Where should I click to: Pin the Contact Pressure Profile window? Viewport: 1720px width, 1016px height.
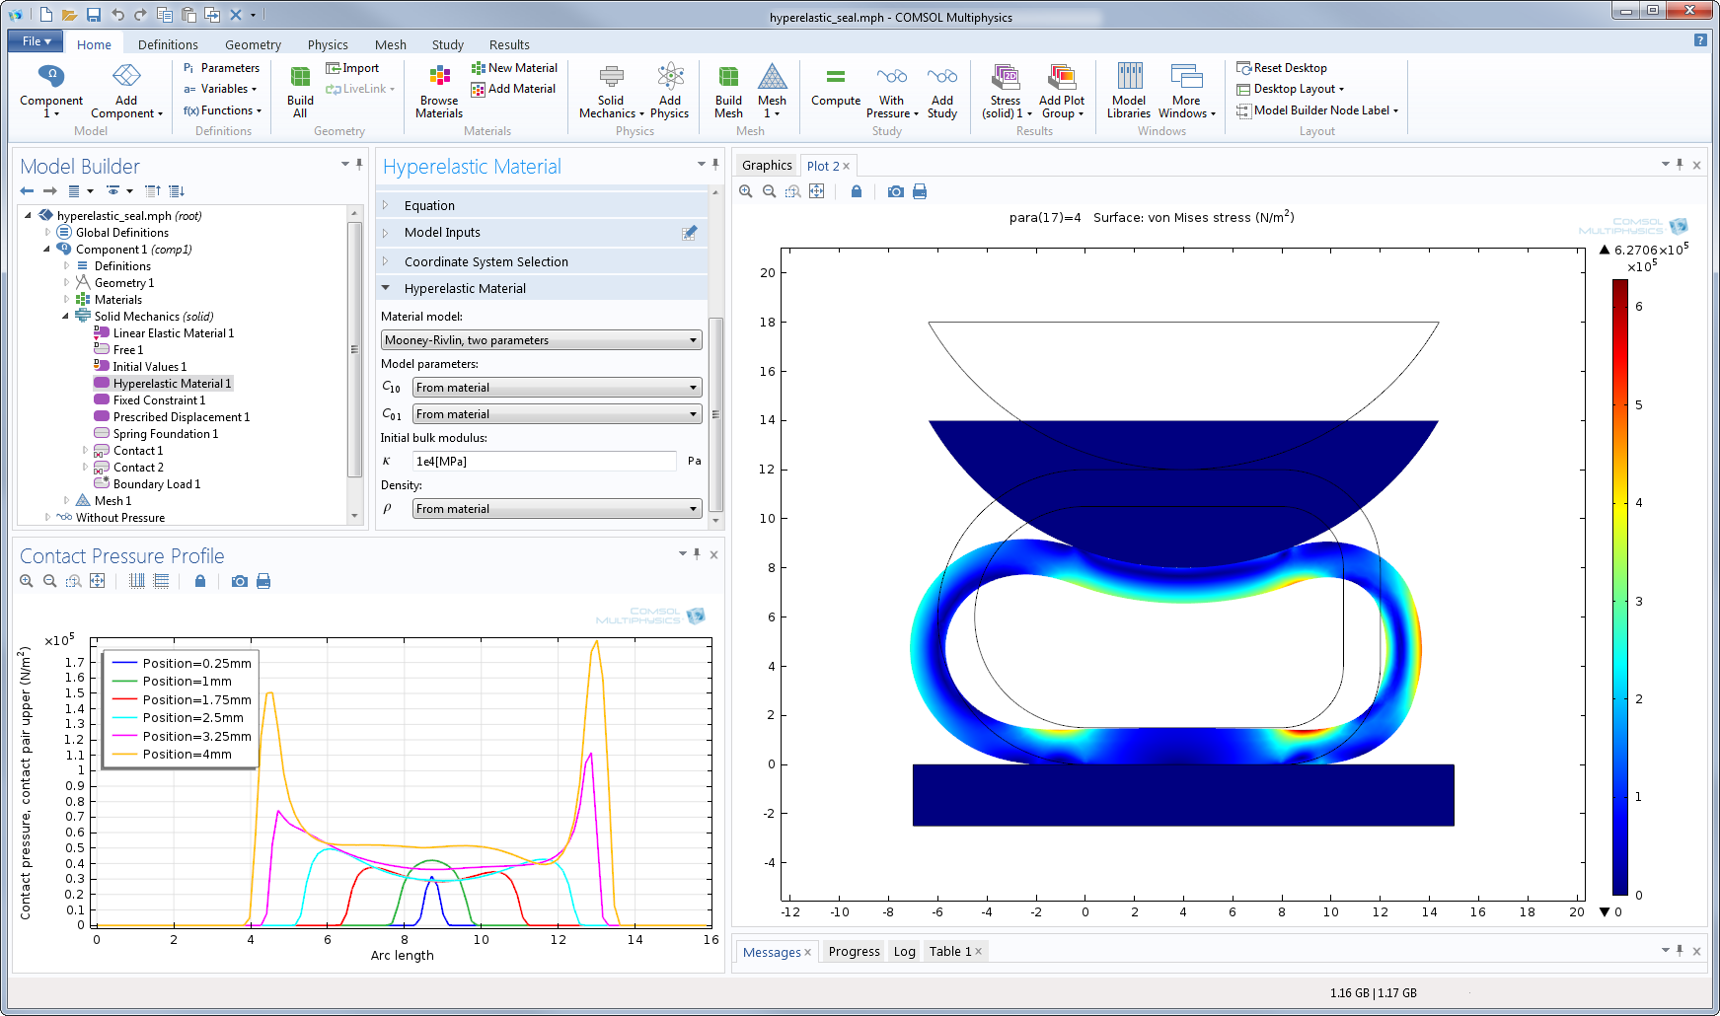tap(697, 554)
